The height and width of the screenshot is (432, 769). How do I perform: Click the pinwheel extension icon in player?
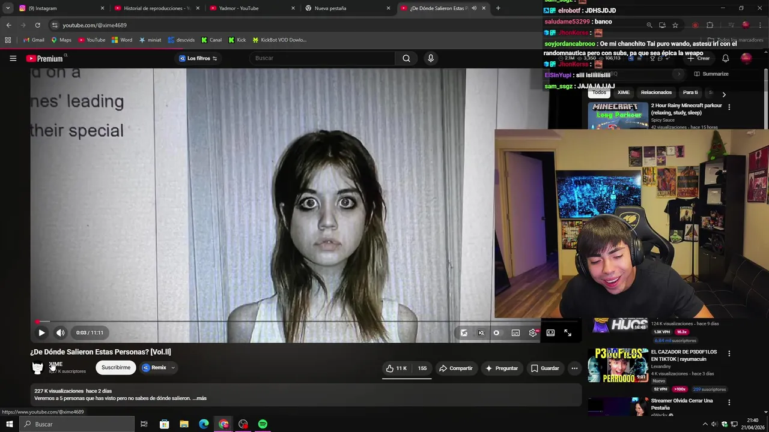pos(464,332)
